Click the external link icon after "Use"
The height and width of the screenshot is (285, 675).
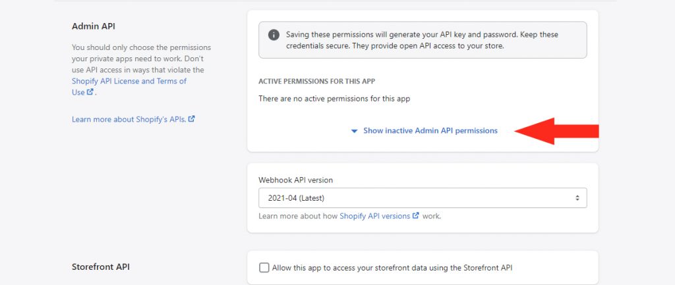(x=90, y=92)
